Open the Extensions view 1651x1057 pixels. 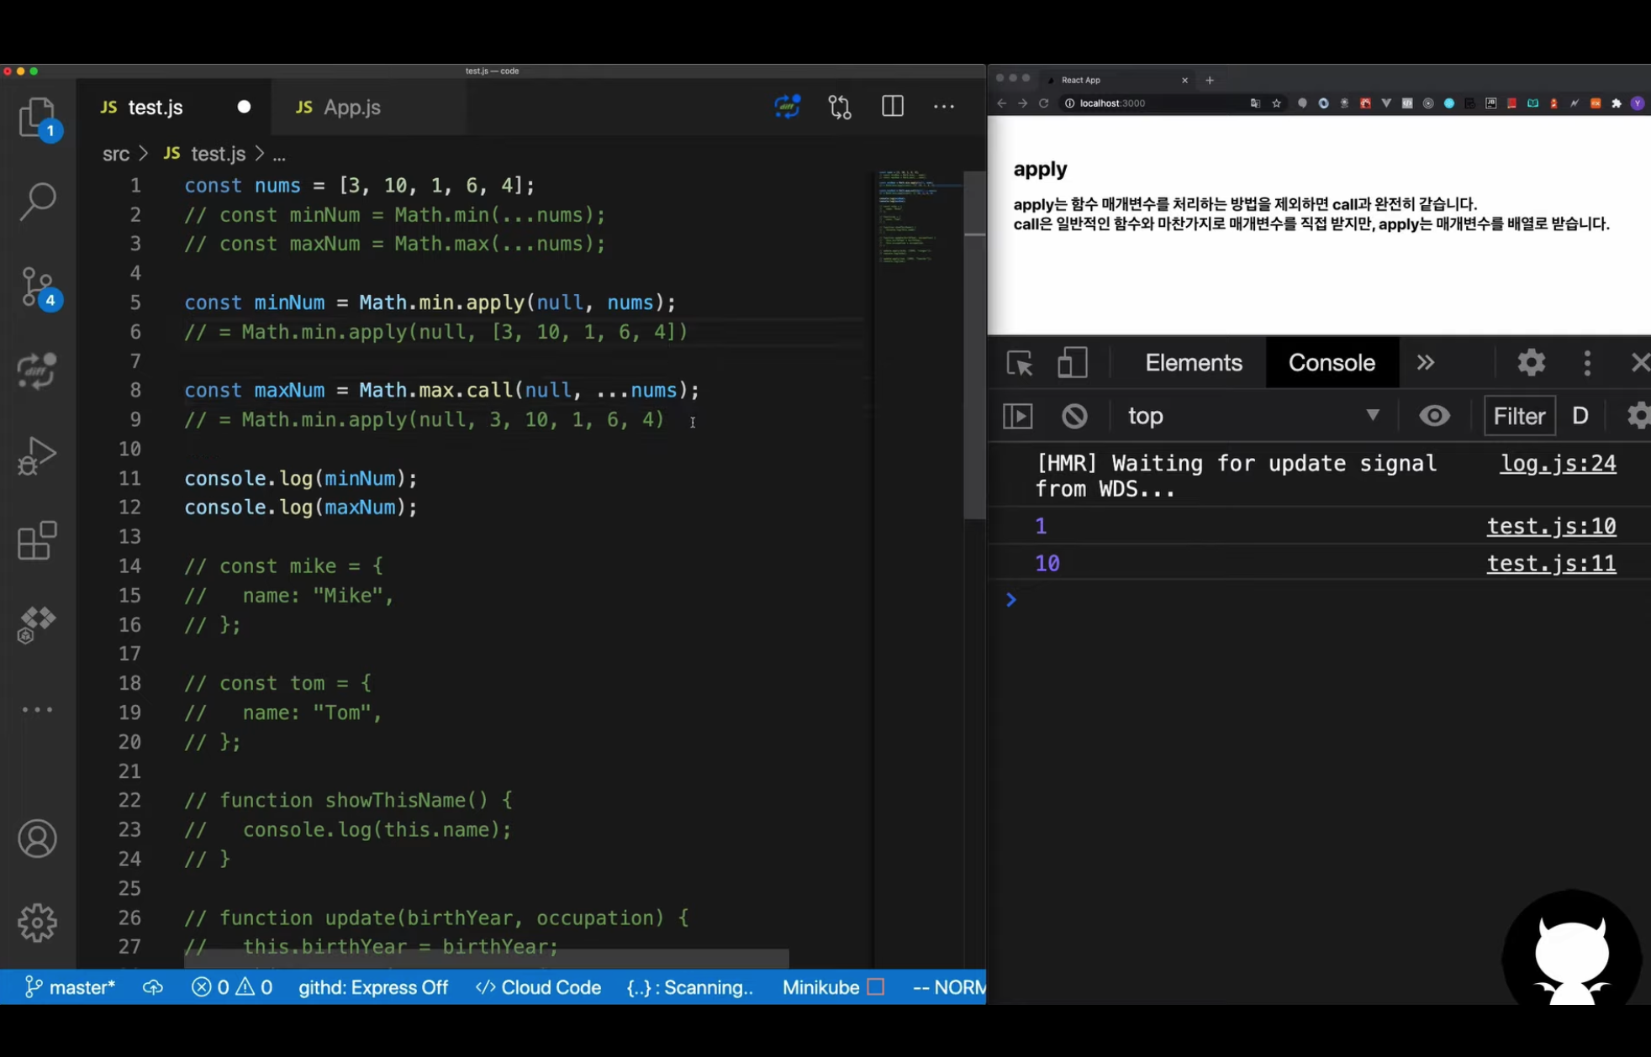(38, 540)
